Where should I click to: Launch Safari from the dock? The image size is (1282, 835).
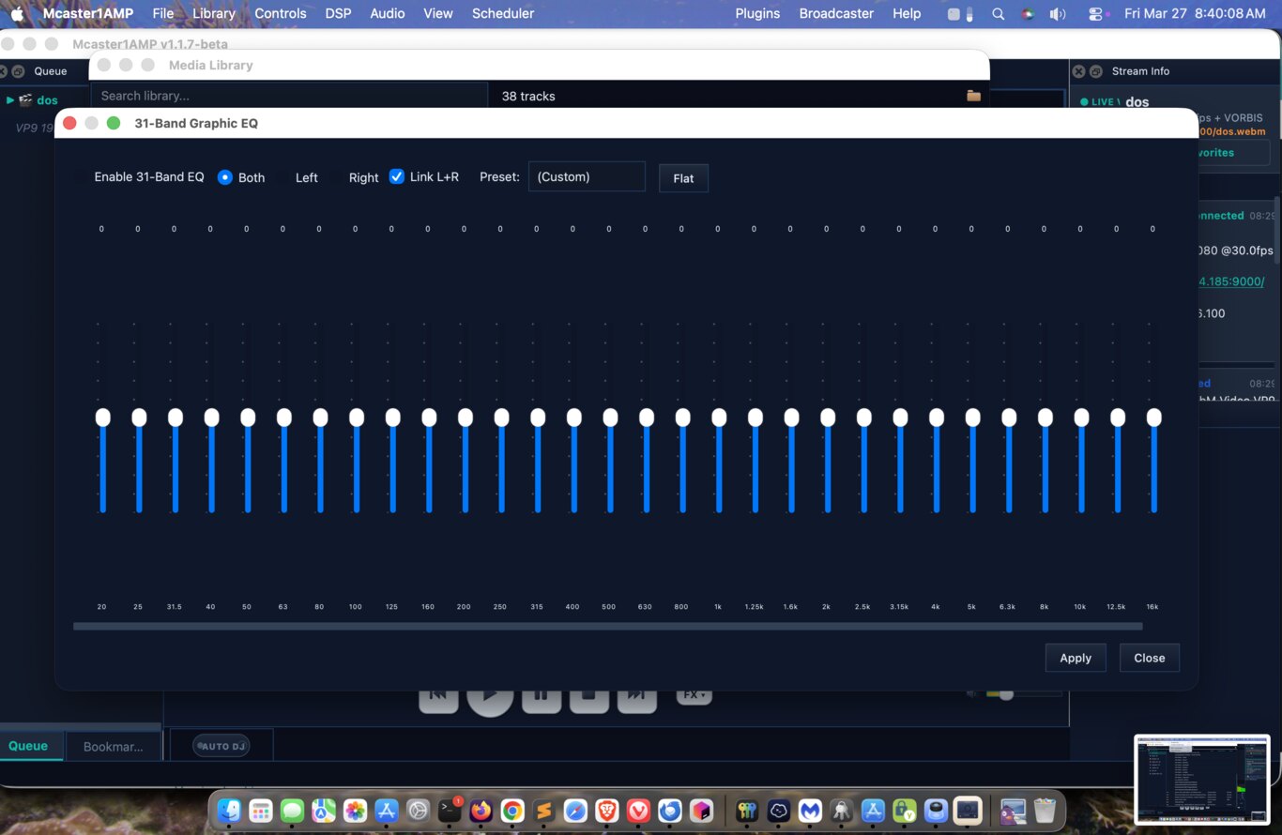pos(575,811)
